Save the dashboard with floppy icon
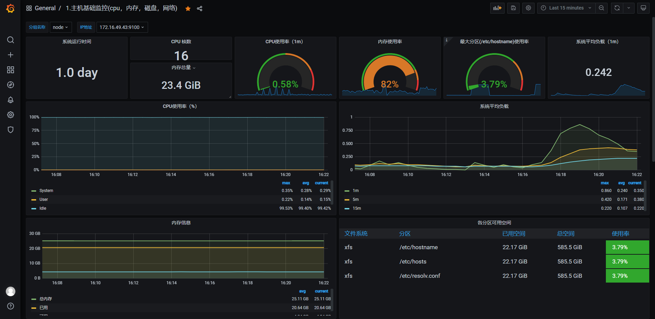655x319 pixels. (x=513, y=8)
